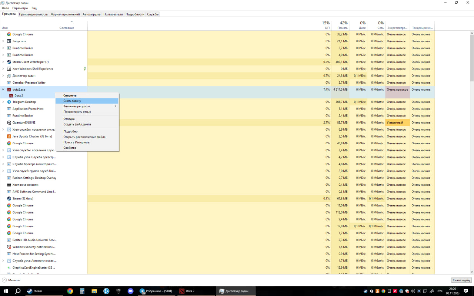Click the QuantumENGINE process icon
Viewport: 474px width, 296px height.
[9, 122]
